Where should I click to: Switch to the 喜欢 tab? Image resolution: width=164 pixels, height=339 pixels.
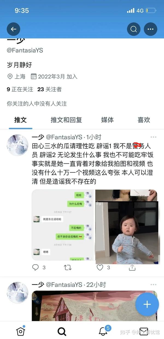[144, 120]
